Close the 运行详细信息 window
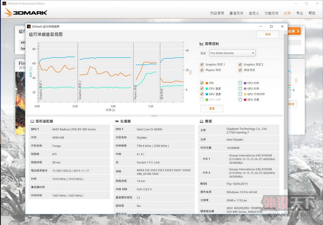 (282, 27)
